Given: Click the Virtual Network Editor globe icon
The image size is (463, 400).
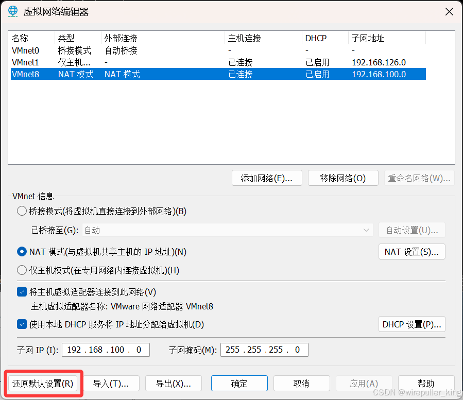Looking at the screenshot, I should [13, 11].
